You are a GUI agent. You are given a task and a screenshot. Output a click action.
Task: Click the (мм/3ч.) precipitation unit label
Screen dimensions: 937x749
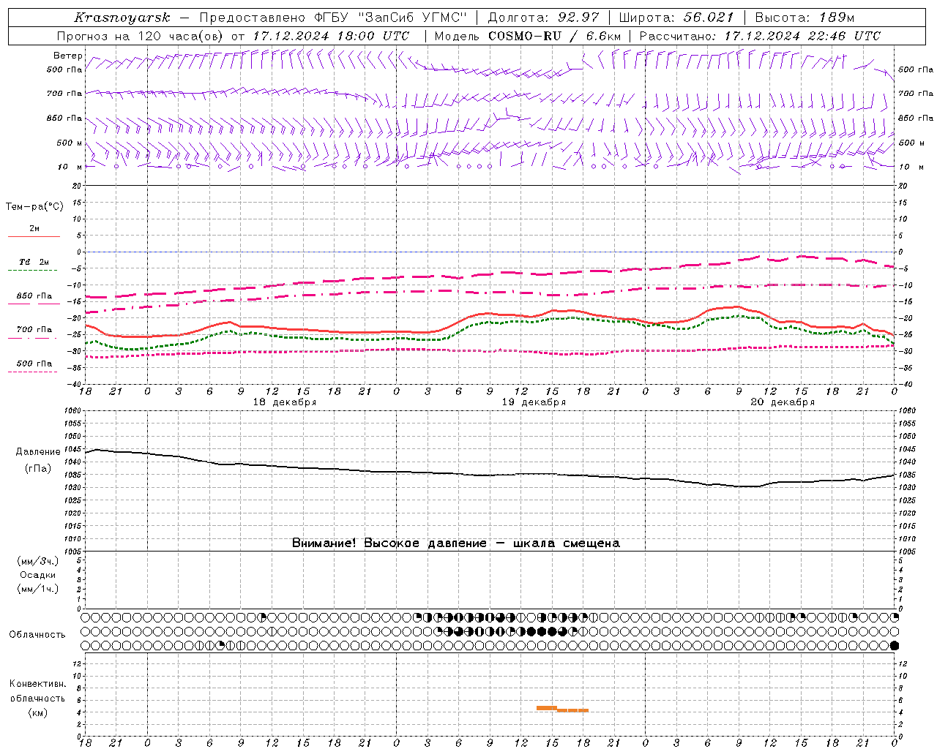pos(38,561)
